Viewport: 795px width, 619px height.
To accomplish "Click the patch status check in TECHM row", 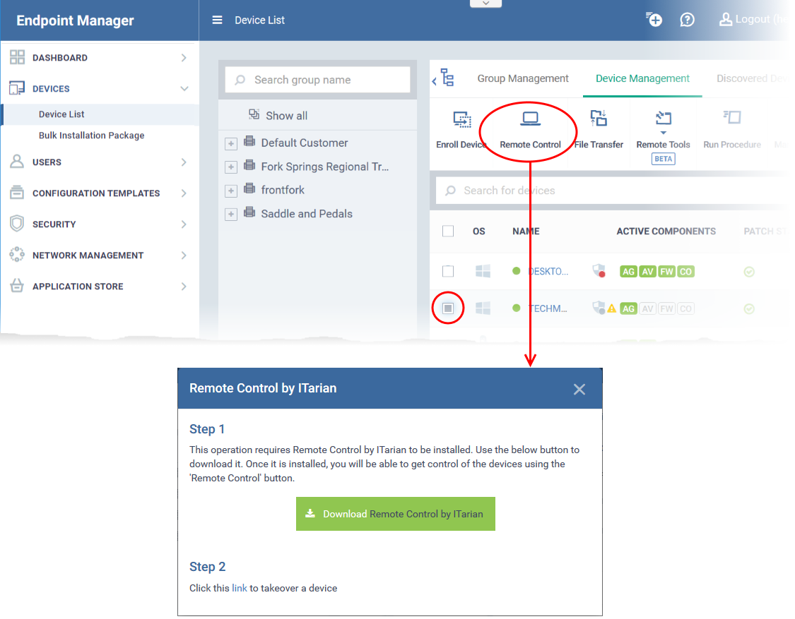I will [x=749, y=309].
